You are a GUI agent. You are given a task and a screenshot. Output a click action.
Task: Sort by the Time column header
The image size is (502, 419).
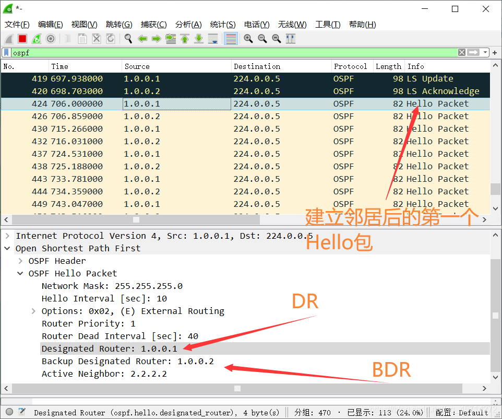tap(85, 66)
